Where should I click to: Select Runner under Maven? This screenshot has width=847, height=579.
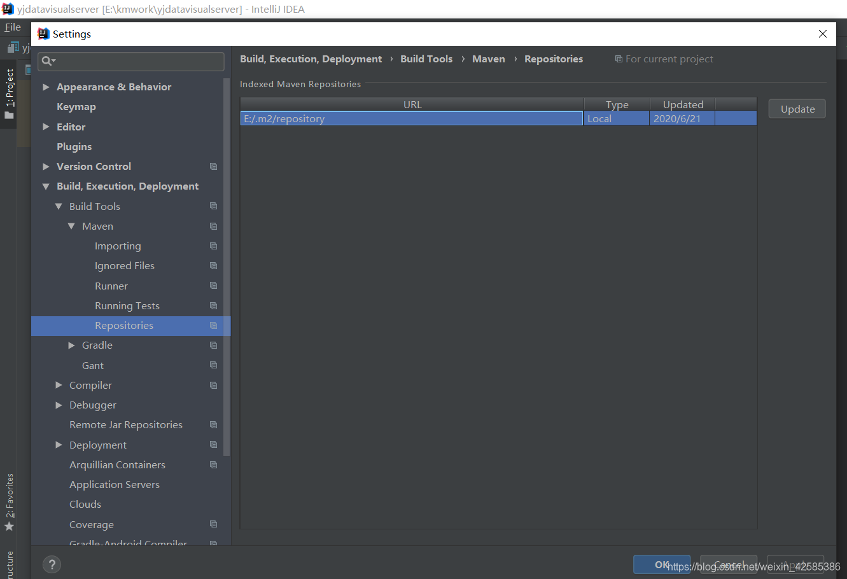(x=111, y=286)
